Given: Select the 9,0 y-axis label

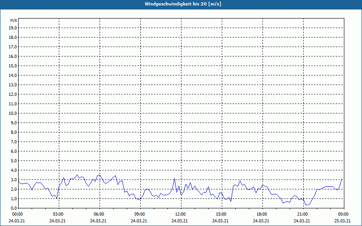Looking at the screenshot, I should (x=14, y=122).
